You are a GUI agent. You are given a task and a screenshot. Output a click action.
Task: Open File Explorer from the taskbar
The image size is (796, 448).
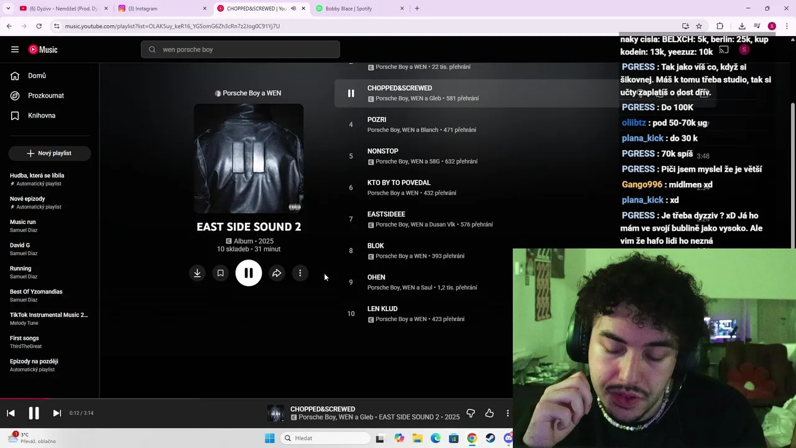(417, 439)
